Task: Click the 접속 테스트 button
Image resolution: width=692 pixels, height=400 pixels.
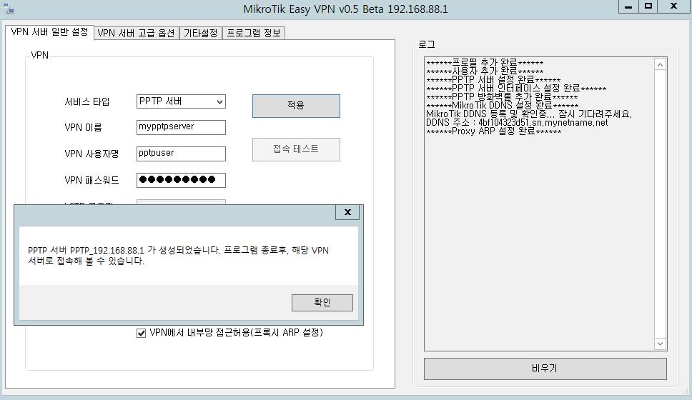Action: point(296,149)
